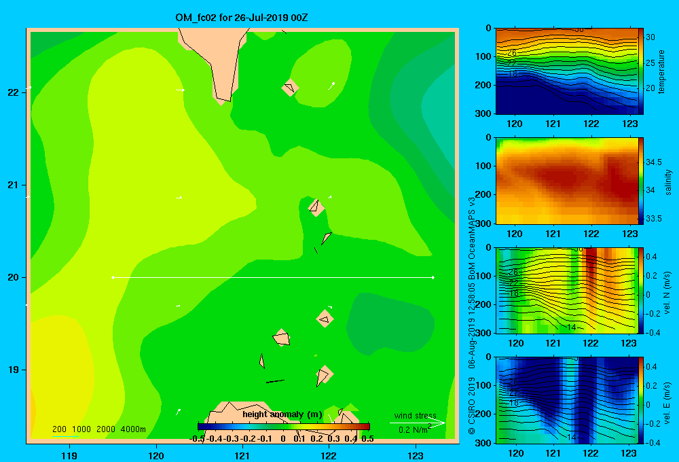Click the east endpoint of the transect line
Viewport: 679px width, 462px height.
coord(433,277)
